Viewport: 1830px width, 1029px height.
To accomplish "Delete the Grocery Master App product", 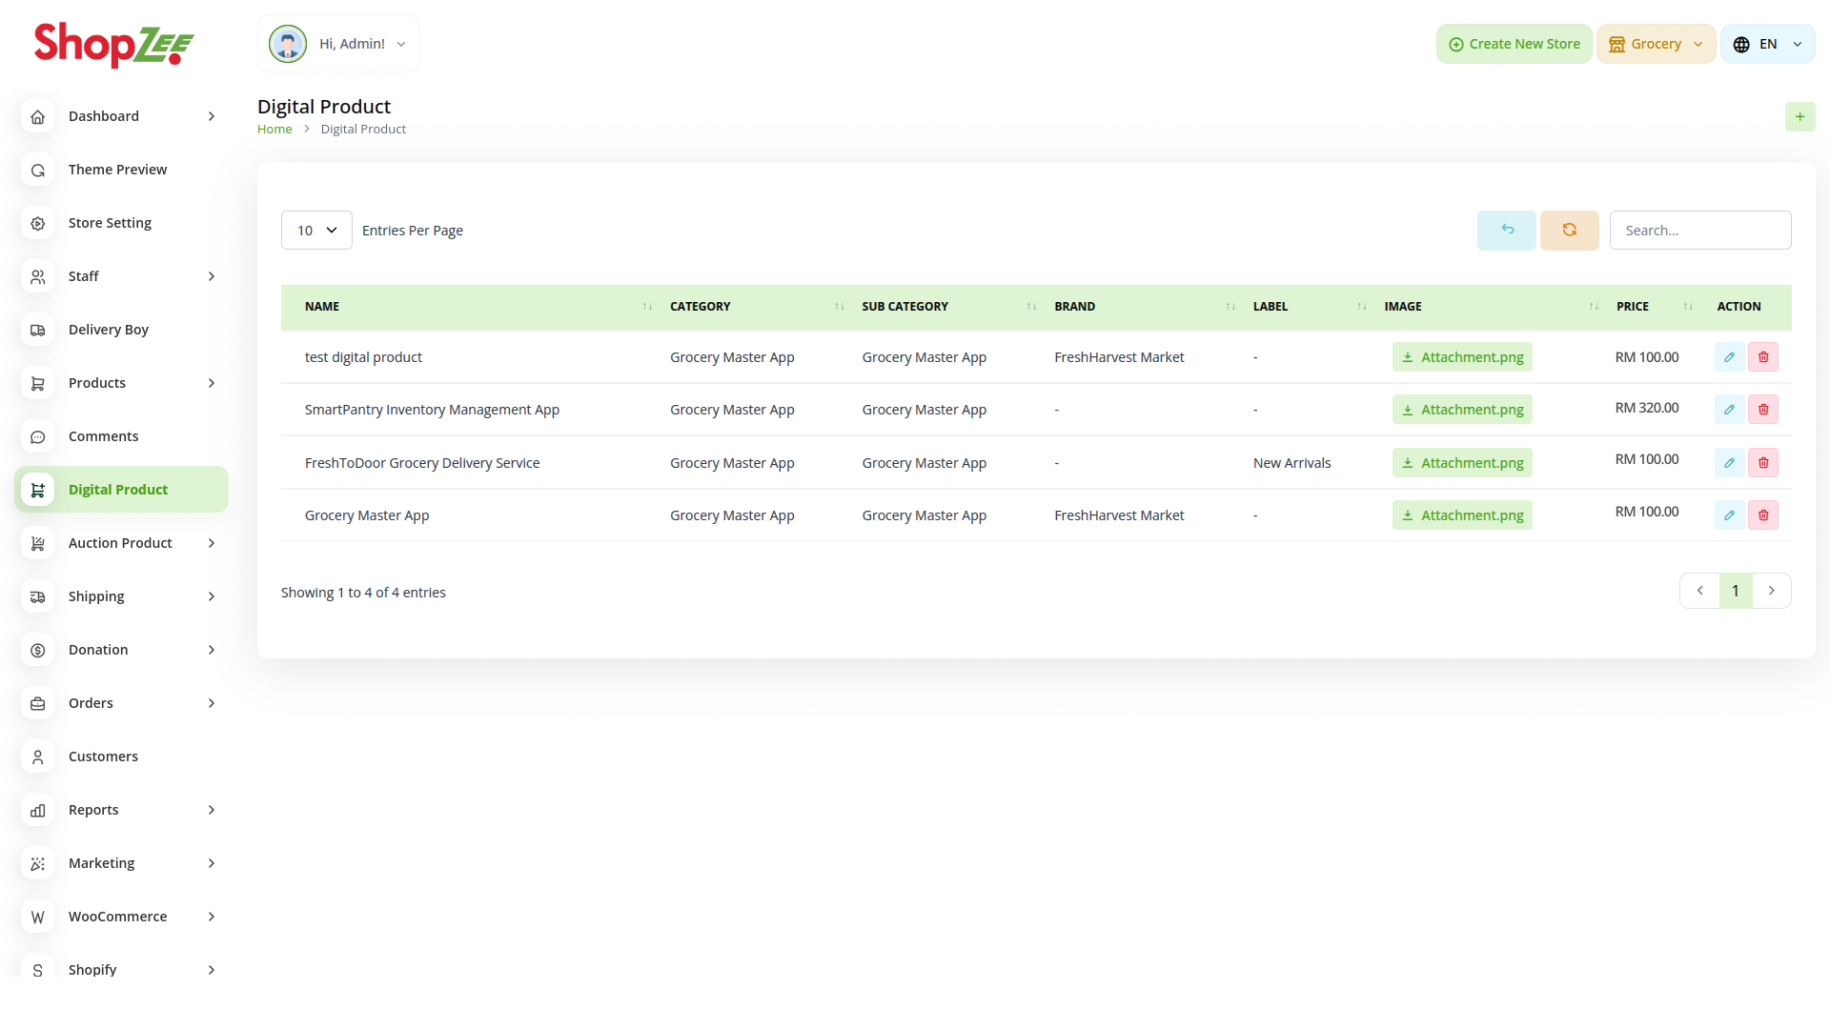I will (x=1763, y=515).
